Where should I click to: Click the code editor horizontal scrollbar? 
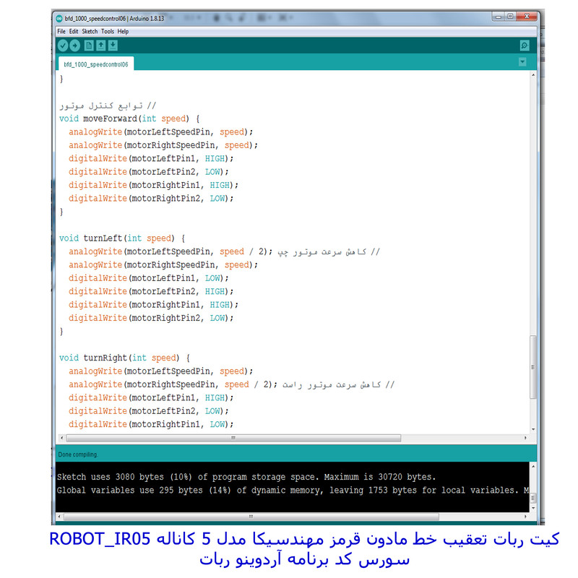(233, 438)
